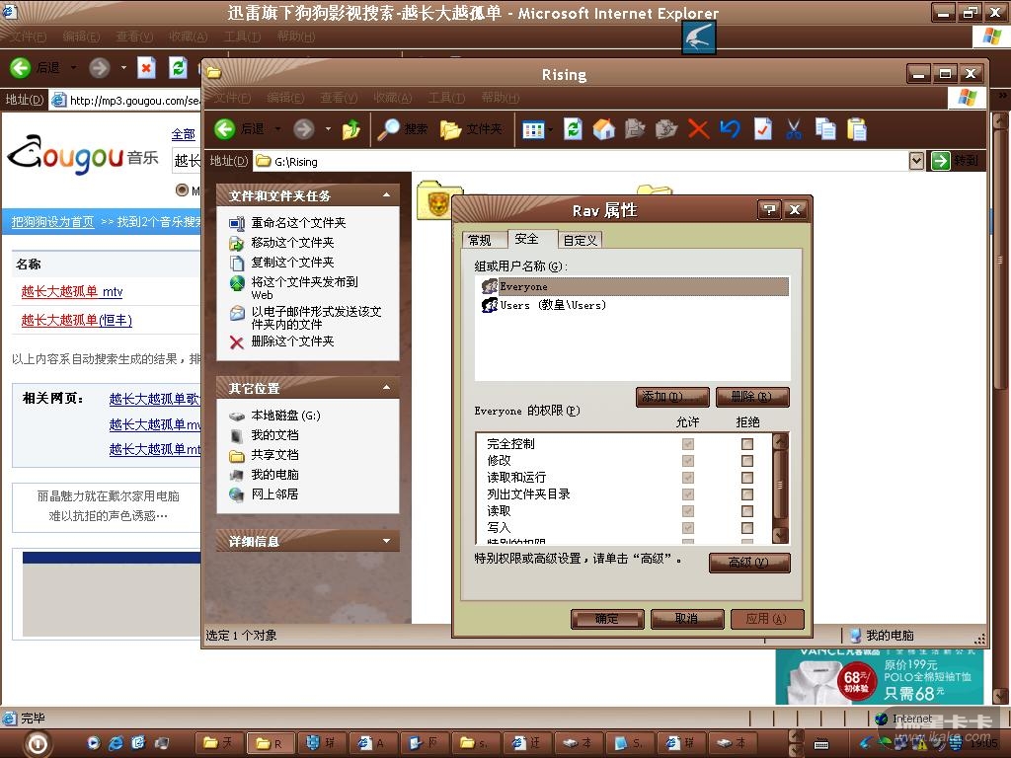Click the Forward arrow in Rising window
Screen dimensions: 1011x758
coord(304,129)
